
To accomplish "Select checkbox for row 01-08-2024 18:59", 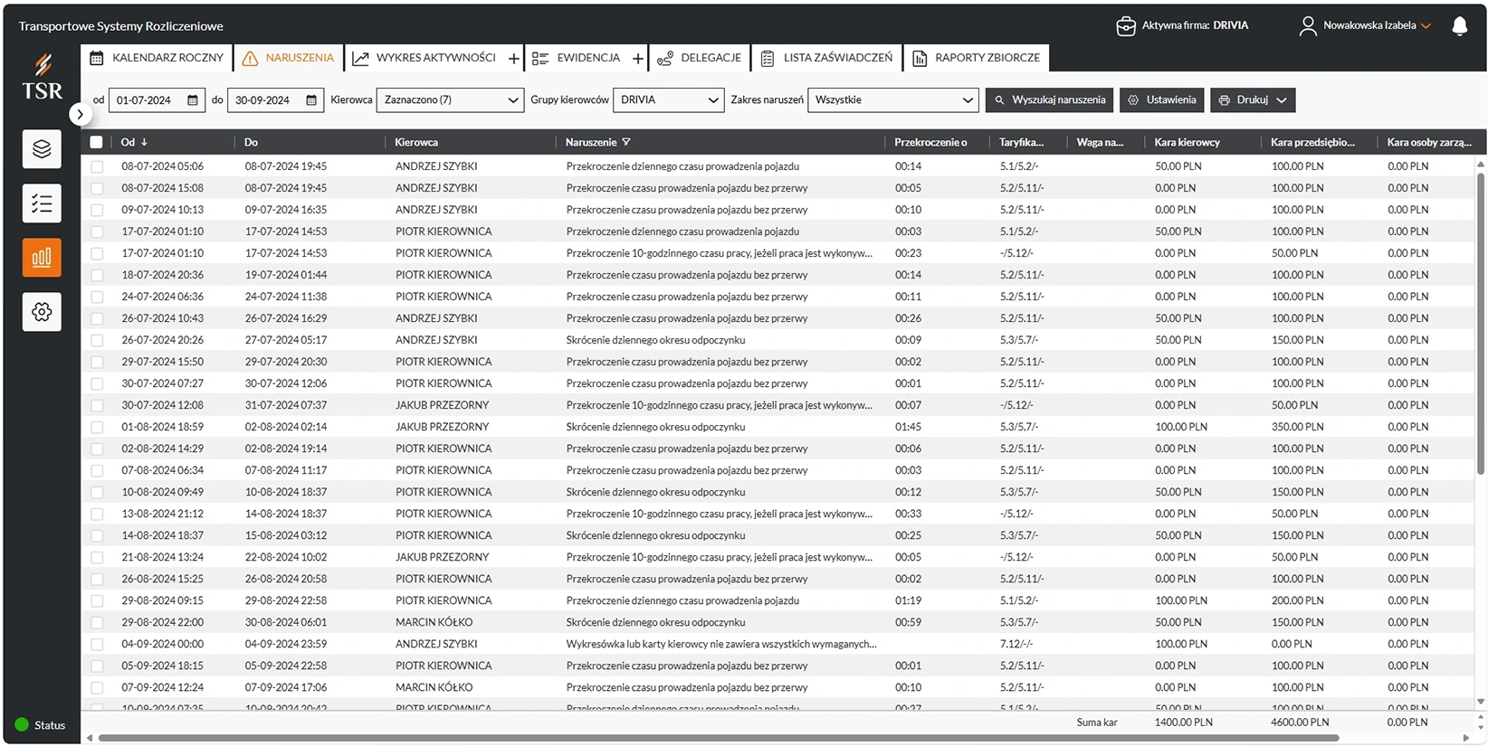I will click(97, 427).
